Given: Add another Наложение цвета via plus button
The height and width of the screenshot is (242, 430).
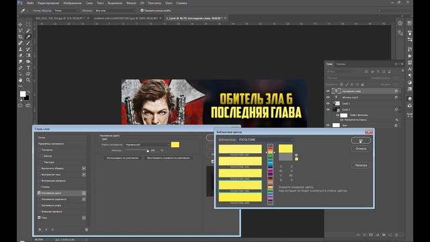Looking at the screenshot, I should [x=83, y=193].
